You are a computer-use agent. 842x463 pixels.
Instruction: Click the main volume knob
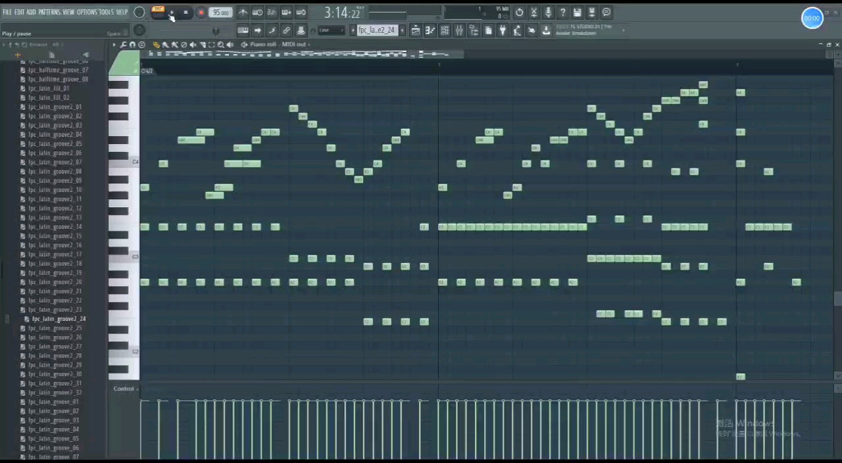click(139, 12)
